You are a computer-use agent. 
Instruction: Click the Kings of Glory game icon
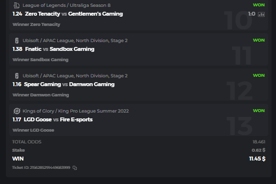click(x=17, y=111)
